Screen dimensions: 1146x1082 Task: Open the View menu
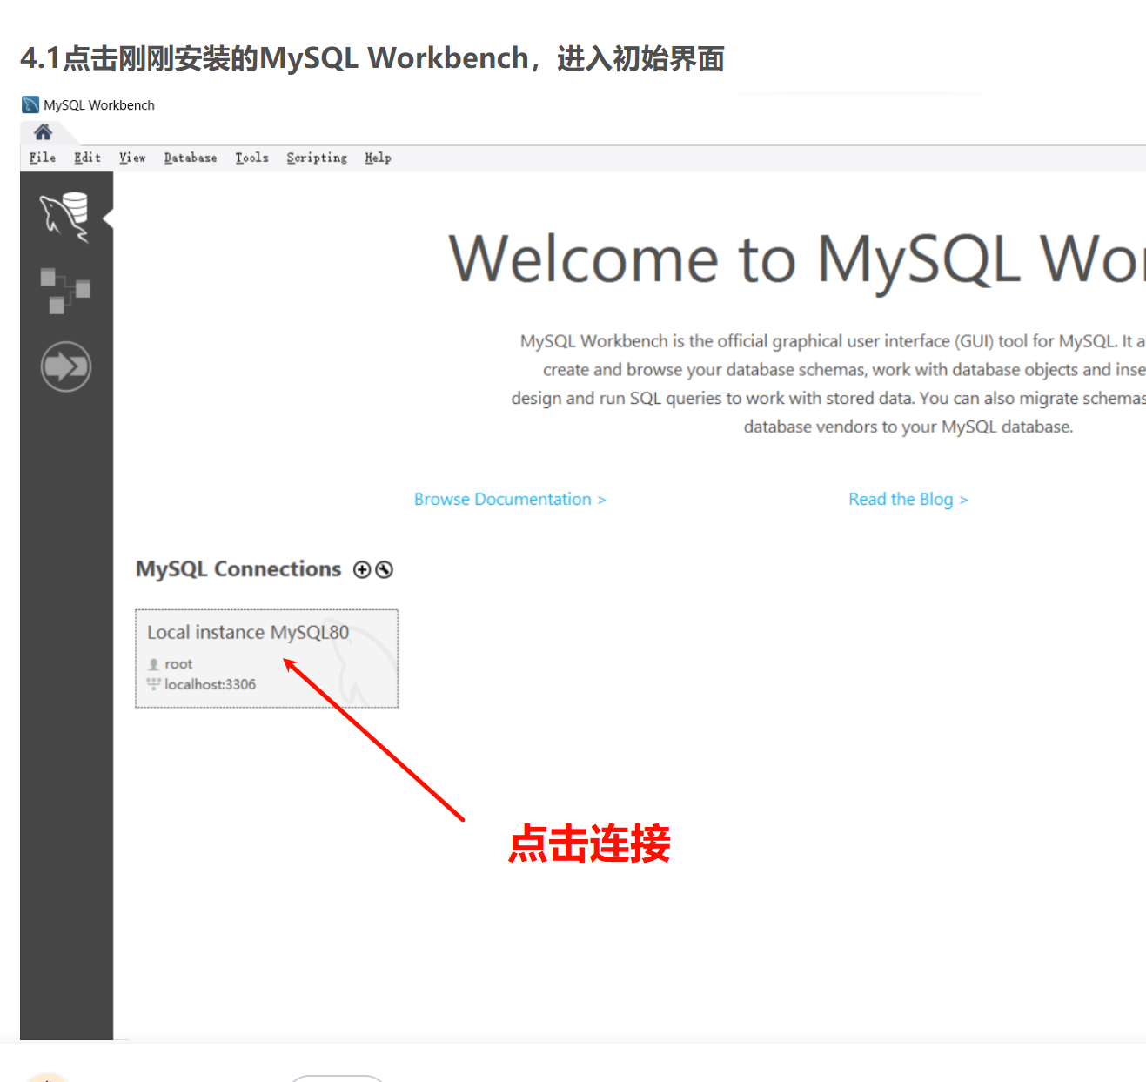(x=132, y=158)
